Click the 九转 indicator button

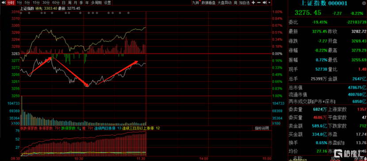tap(195, 3)
